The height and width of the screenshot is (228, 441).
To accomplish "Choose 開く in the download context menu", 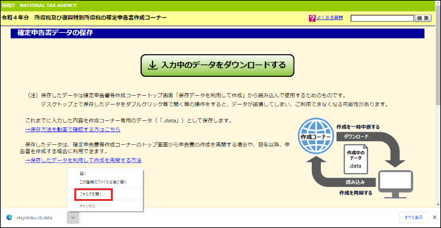I will (83, 174).
